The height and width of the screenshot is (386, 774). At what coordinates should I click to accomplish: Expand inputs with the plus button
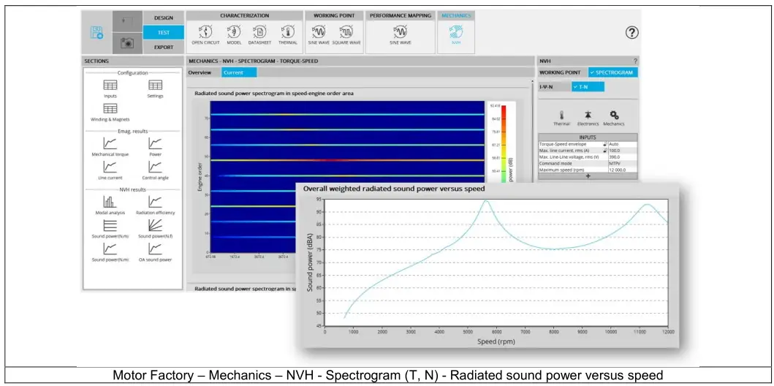pos(588,176)
